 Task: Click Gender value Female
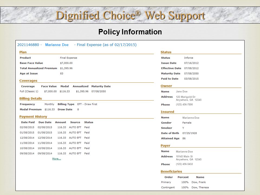(187, 123)
